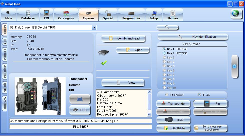The height and width of the screenshot is (137, 245).
Task: Expand the module selection dropdown
Action: pyautogui.click(x=94, y=27)
